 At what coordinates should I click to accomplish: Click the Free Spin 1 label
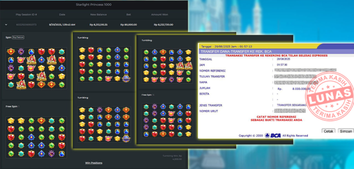point(12,106)
